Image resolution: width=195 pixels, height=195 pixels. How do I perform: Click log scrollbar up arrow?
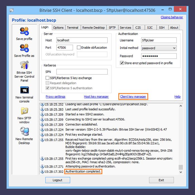click(181, 106)
